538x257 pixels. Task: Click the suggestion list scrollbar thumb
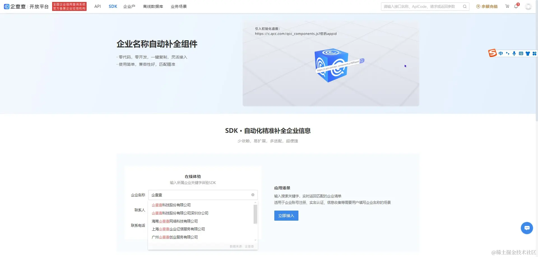click(255, 214)
